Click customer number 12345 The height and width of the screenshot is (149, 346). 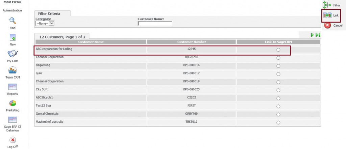pyautogui.click(x=192, y=49)
